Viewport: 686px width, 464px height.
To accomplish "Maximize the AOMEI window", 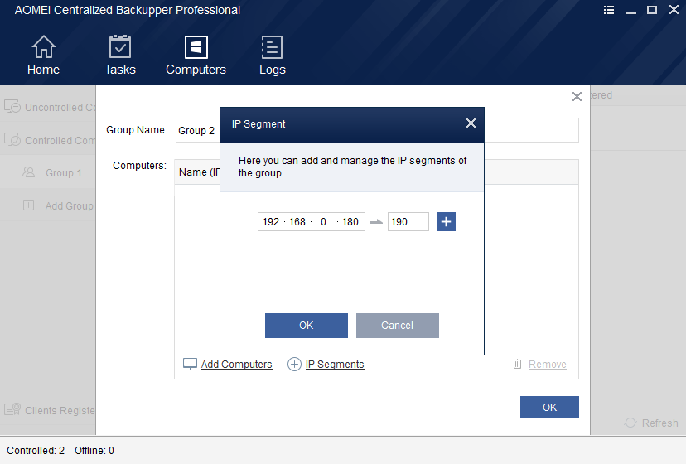I will tap(652, 10).
